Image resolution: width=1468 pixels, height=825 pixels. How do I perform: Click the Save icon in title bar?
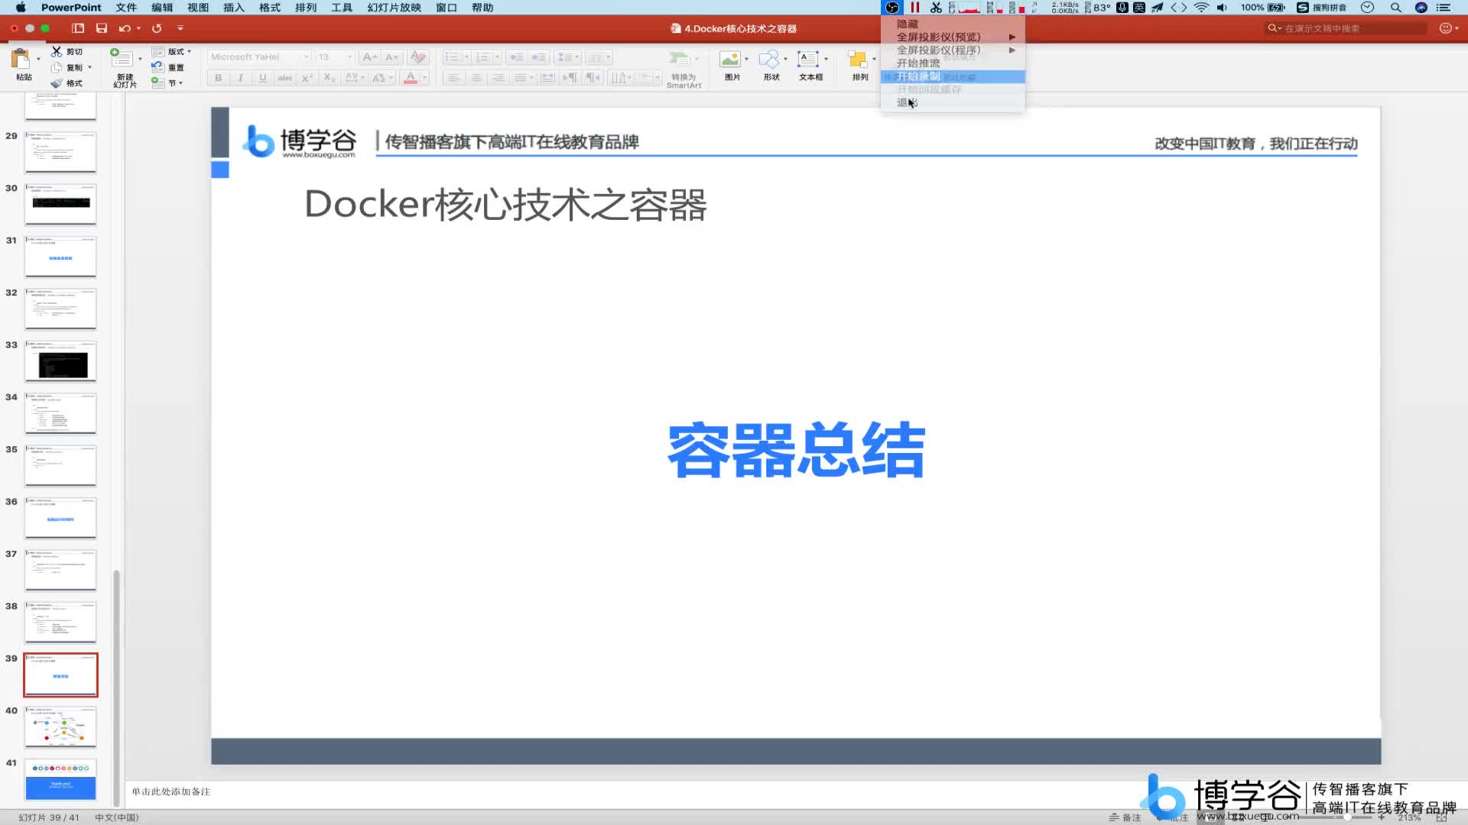(101, 28)
